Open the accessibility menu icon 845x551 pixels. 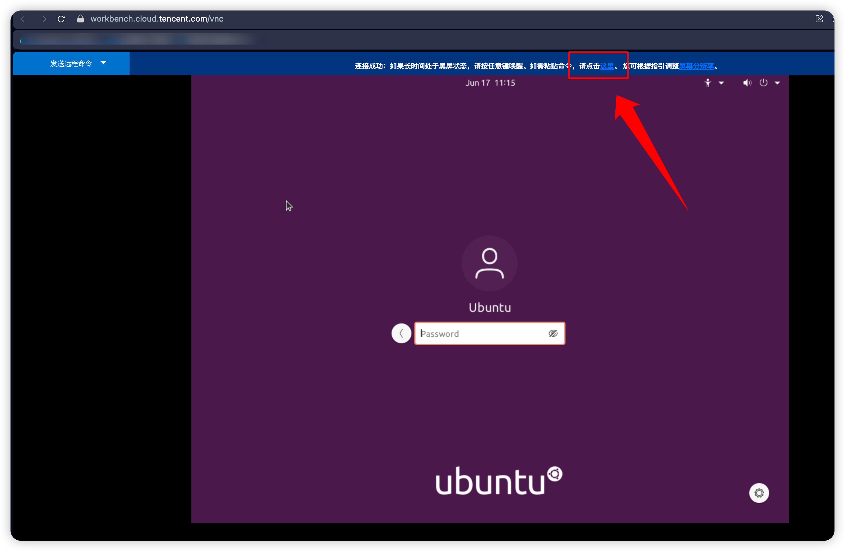click(708, 83)
